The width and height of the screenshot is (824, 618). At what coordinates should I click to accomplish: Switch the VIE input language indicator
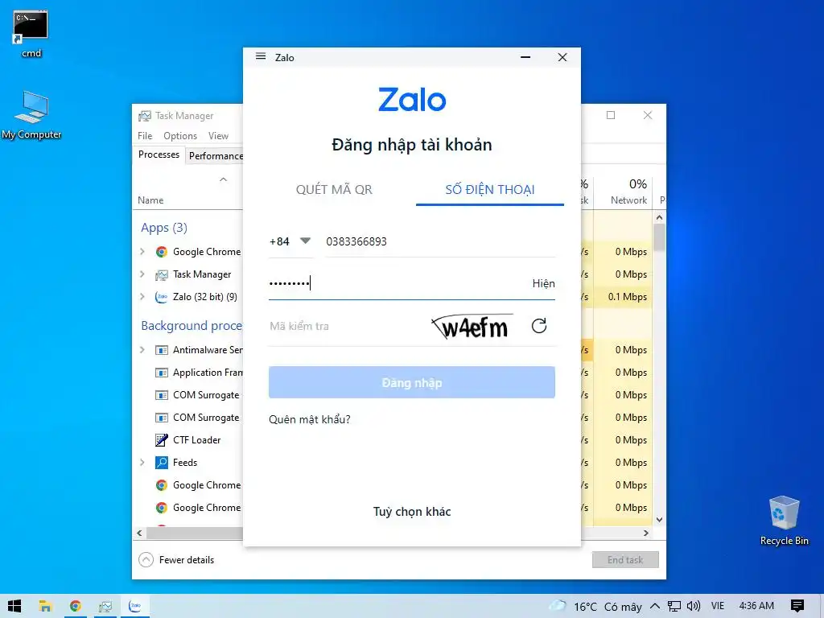coord(717,606)
